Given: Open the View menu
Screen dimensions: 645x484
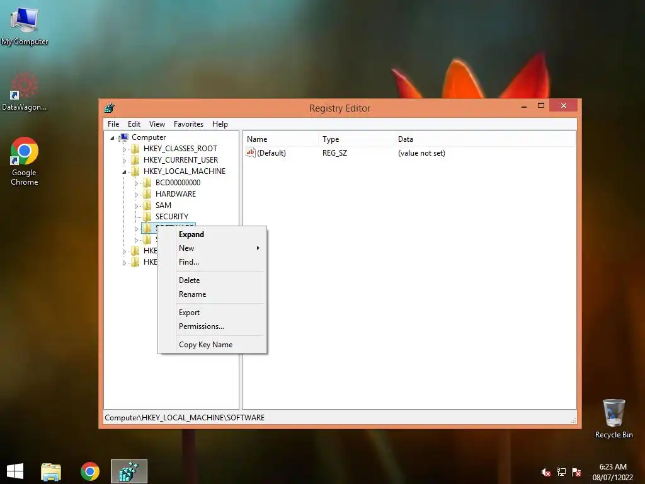Looking at the screenshot, I should [x=157, y=124].
